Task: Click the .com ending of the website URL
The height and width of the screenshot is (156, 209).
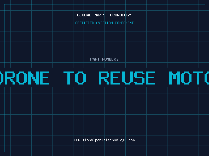Action: pyautogui.click(x=131, y=140)
